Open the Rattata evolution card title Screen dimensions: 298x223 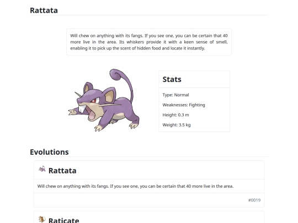click(62, 171)
